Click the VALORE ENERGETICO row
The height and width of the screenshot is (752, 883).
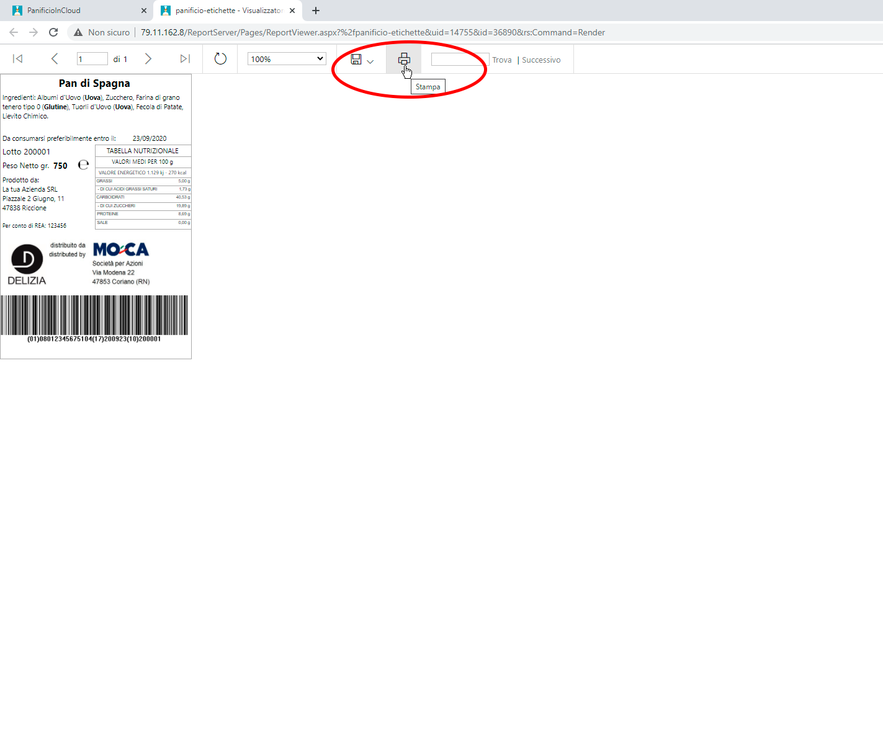(143, 172)
